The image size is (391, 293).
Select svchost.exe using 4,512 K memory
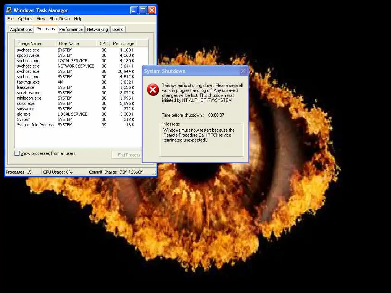pos(76,77)
